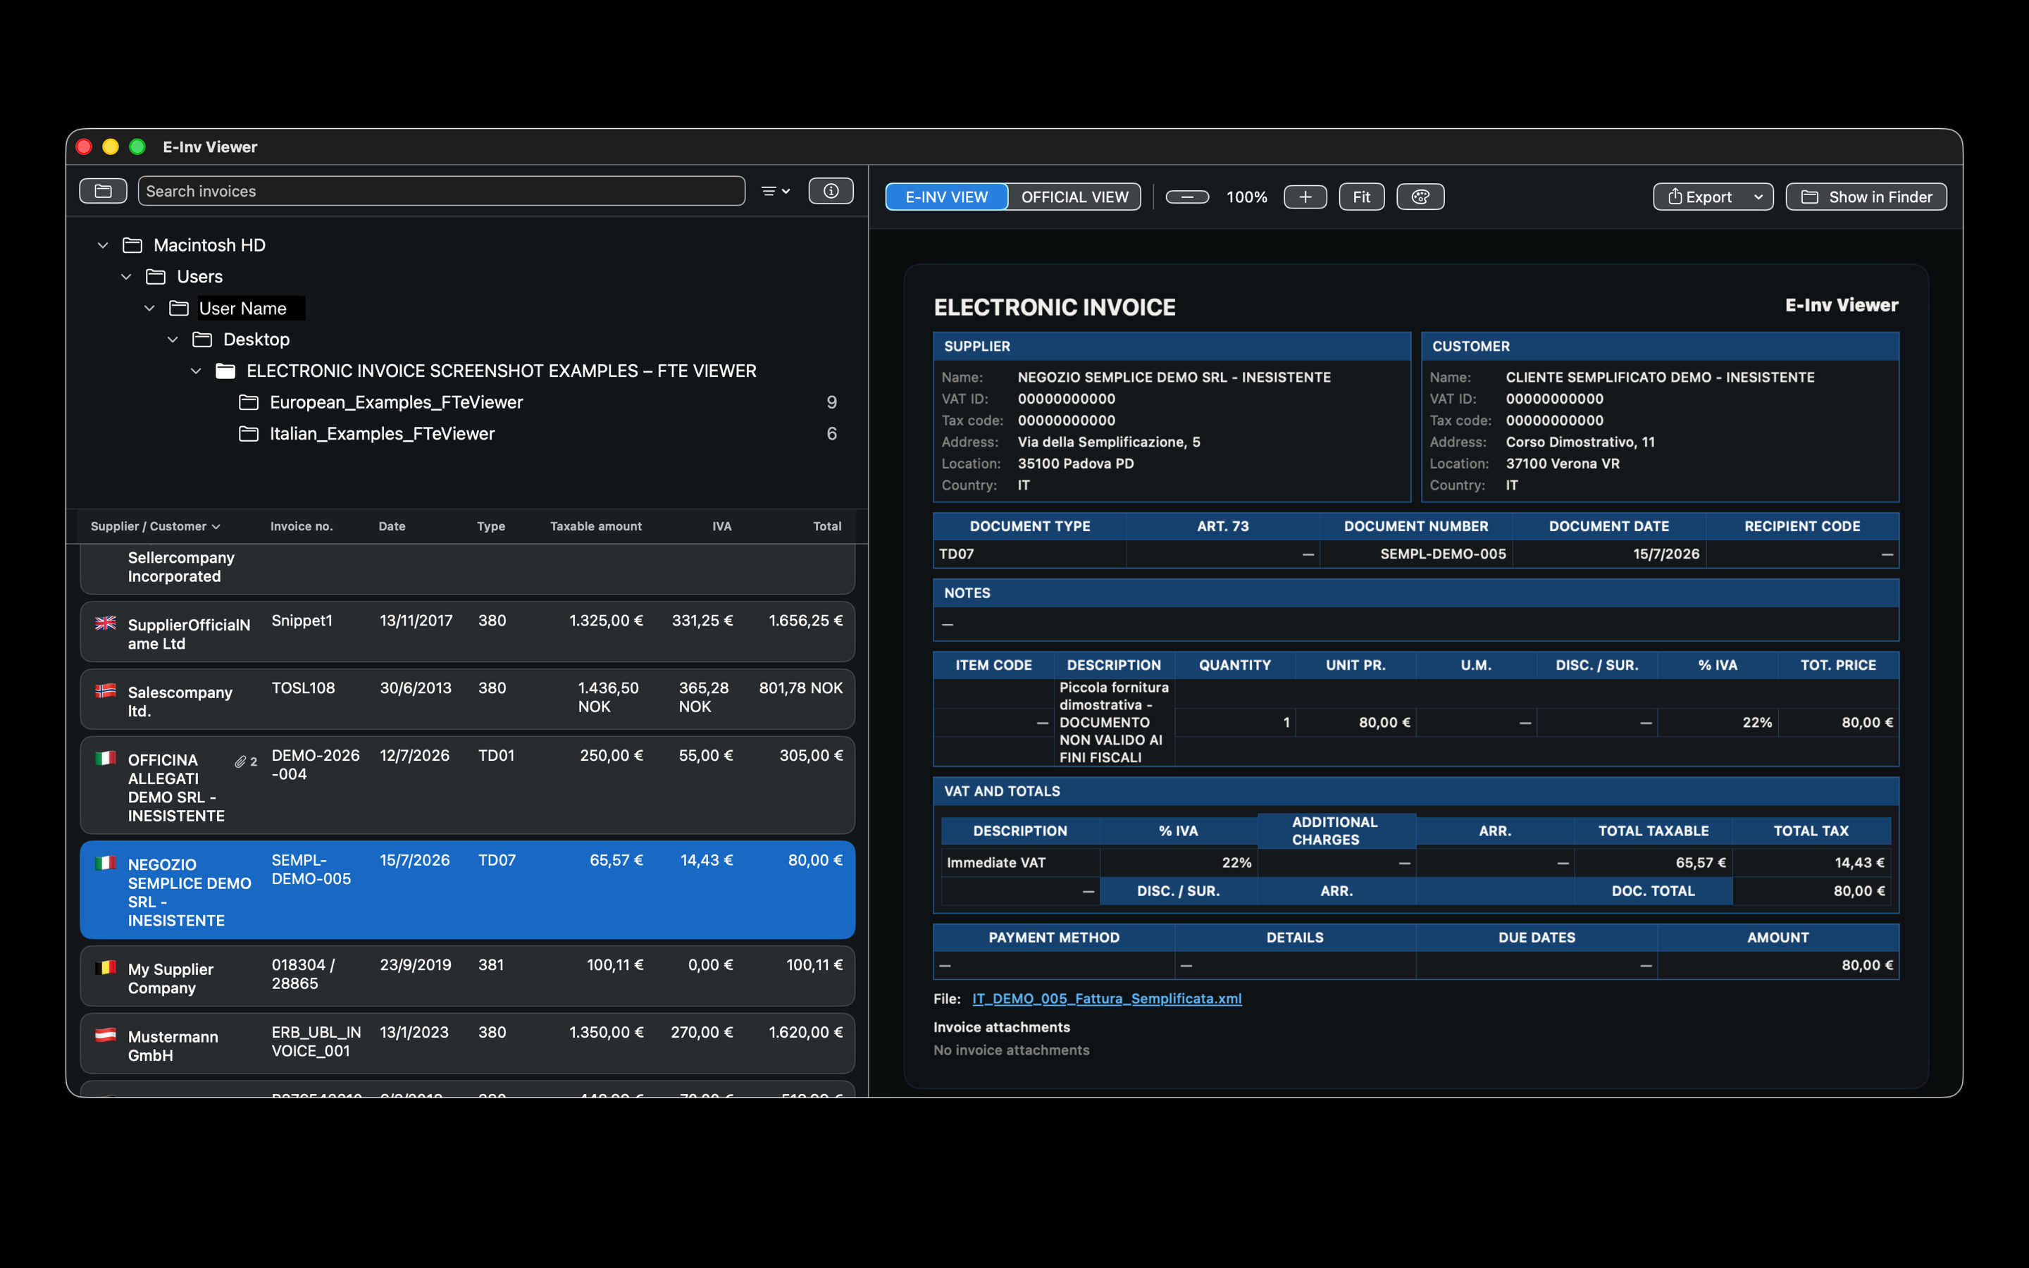Collapse the Users folder chevron
The width and height of the screenshot is (2029, 1268).
tap(127, 277)
